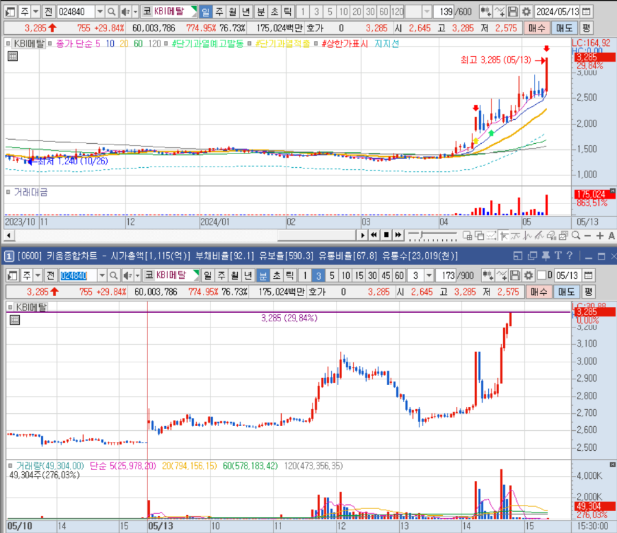Select 5-minute interval in lower chart
The width and height of the screenshot is (617, 533).
(x=332, y=275)
